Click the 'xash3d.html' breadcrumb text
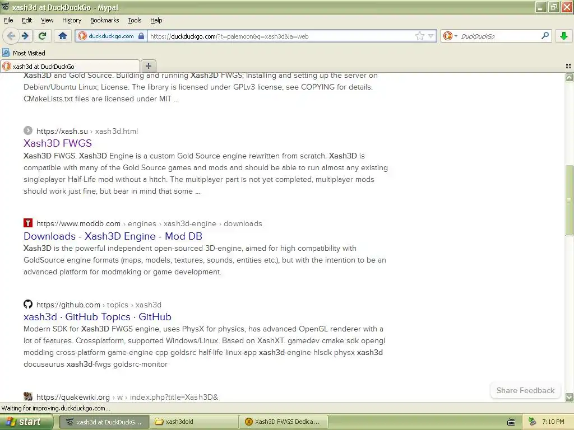 point(117,131)
